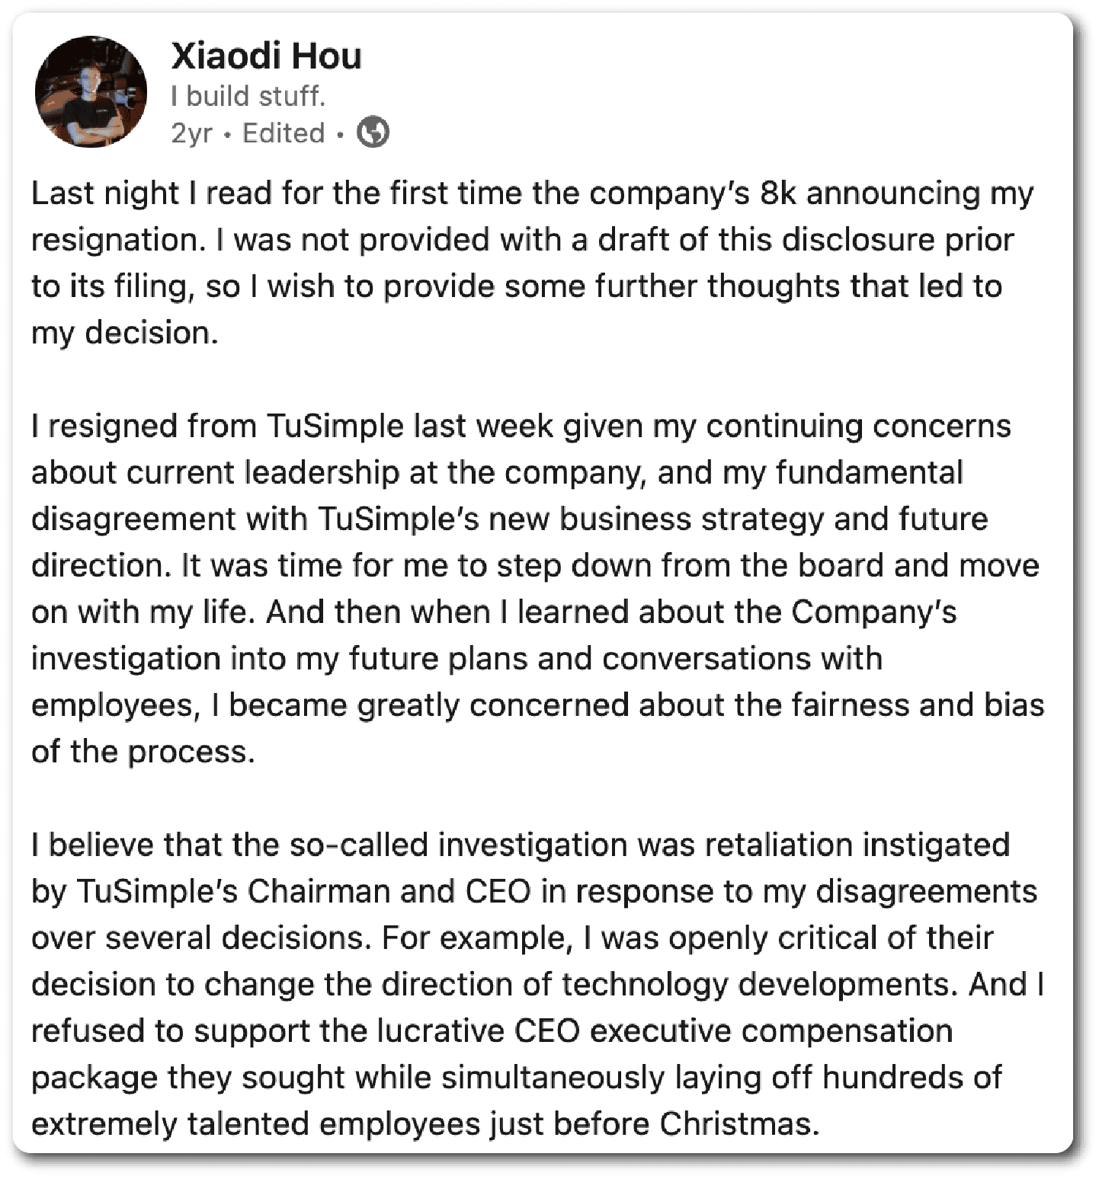Screen dimensions: 1099x1179
Task: Open Xiaodi Hou's profile photo
Action: 91,91
